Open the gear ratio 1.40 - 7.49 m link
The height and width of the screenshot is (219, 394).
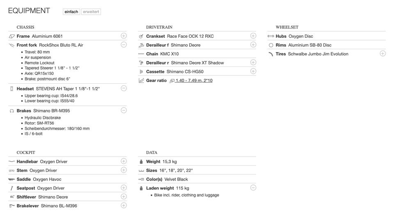coord(194,81)
